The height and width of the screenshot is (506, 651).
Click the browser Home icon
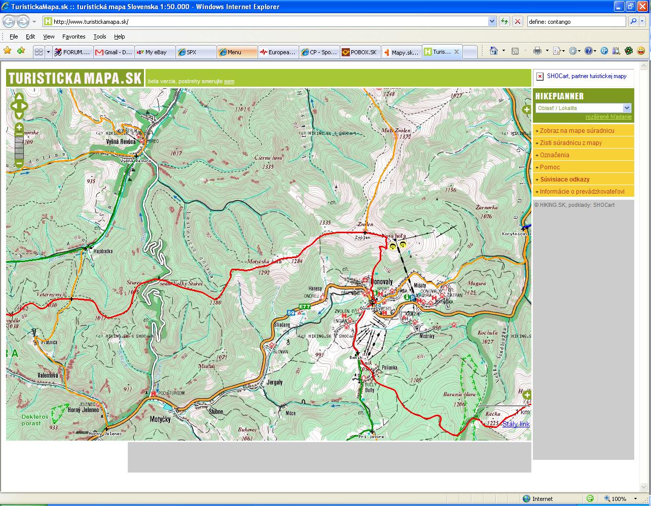click(x=494, y=51)
